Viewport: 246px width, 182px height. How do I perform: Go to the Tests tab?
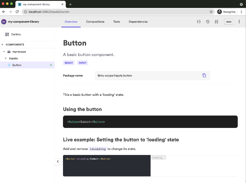(116, 22)
